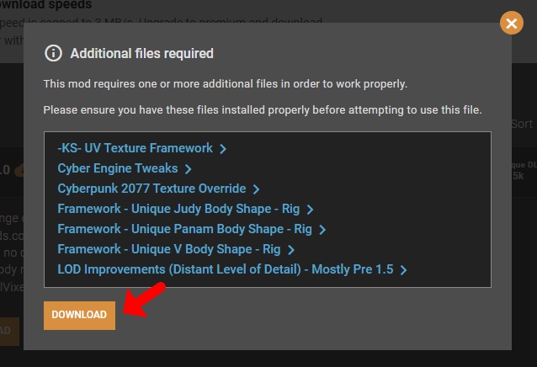Open Framework - Unique Judy Body Shape link
The width and height of the screenshot is (537, 367).
coord(178,209)
